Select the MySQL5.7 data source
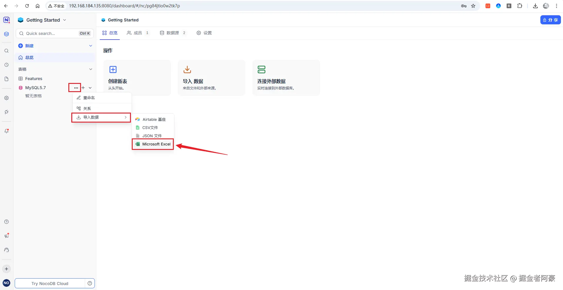The image size is (563, 290). [36, 88]
